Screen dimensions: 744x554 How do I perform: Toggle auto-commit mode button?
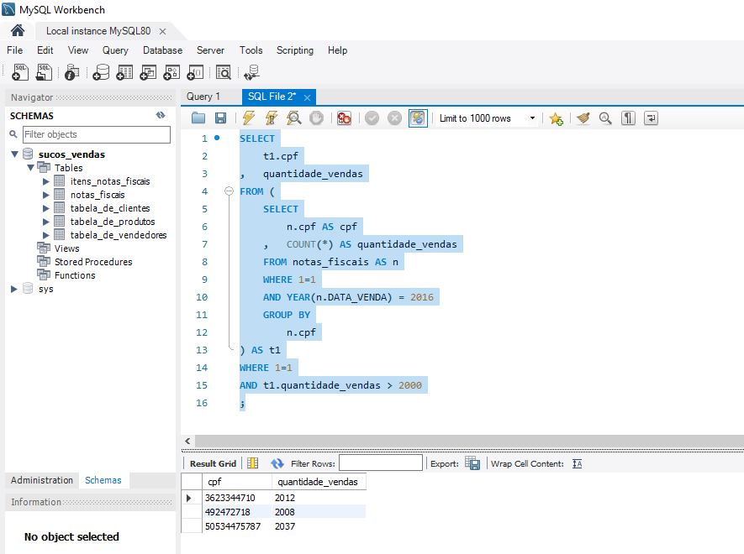[418, 118]
